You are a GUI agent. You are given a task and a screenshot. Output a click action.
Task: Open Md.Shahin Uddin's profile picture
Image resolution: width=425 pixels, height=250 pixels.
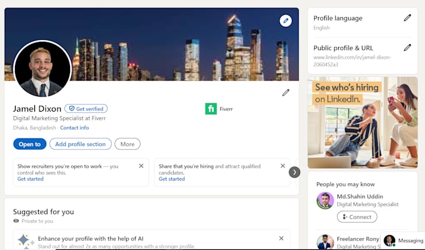coord(325,201)
